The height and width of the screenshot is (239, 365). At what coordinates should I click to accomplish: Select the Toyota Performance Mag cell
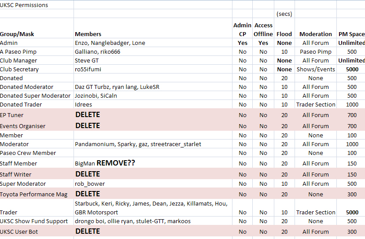tap(37, 194)
